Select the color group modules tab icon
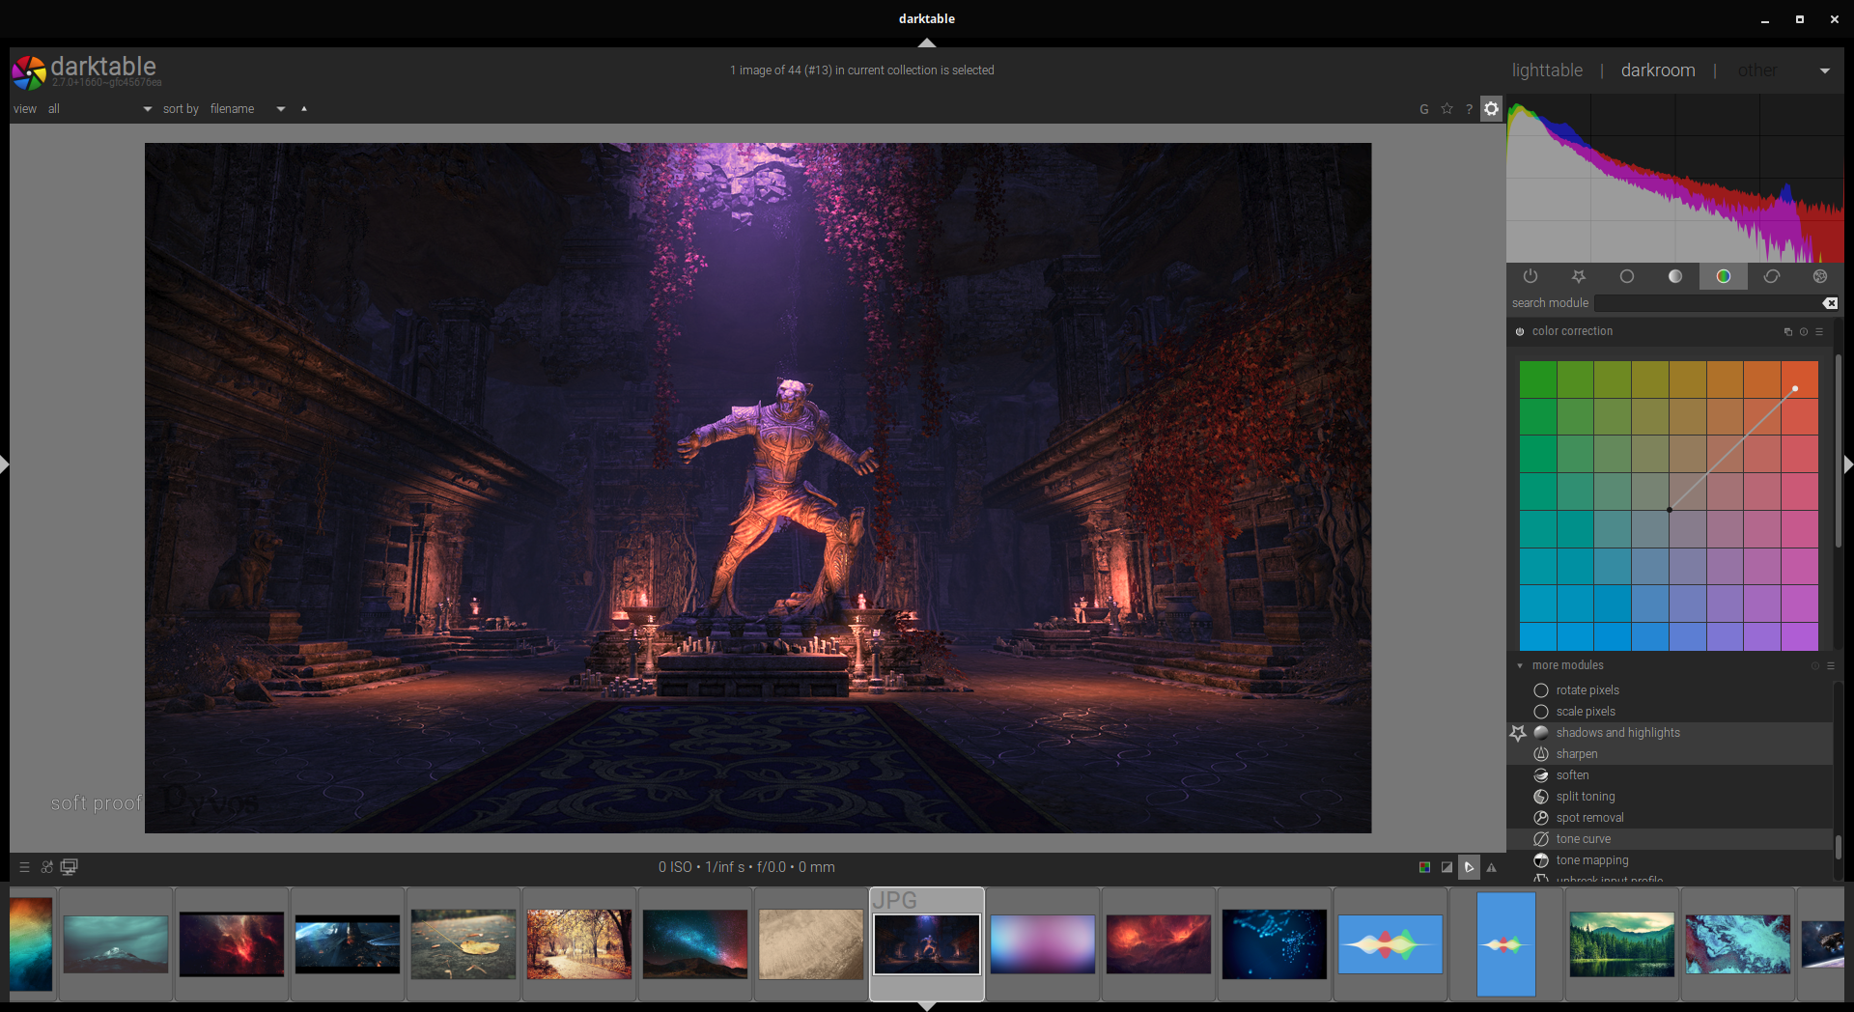 1723,276
